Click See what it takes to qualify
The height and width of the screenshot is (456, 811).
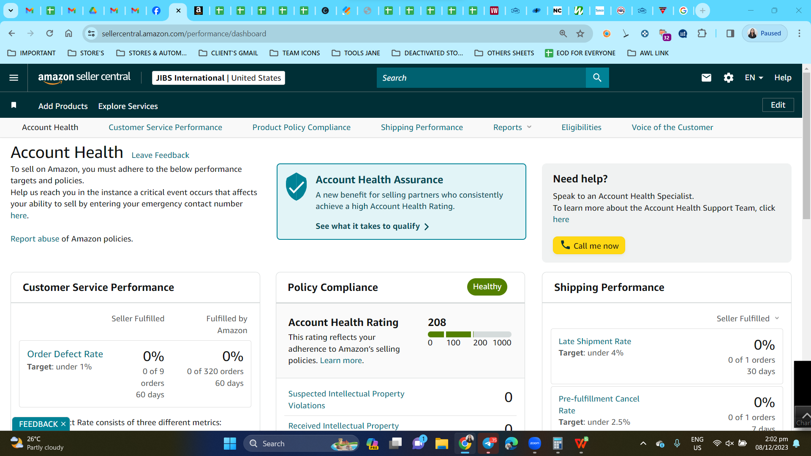pyautogui.click(x=372, y=226)
